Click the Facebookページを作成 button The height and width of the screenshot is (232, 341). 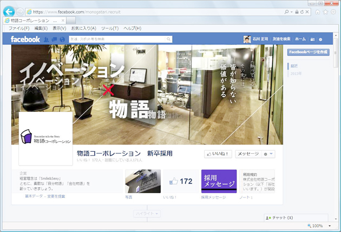[x=308, y=52]
